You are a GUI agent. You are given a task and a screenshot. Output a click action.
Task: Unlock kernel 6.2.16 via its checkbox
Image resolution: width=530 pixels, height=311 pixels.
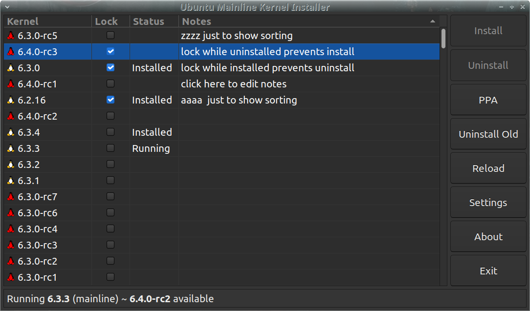point(110,100)
